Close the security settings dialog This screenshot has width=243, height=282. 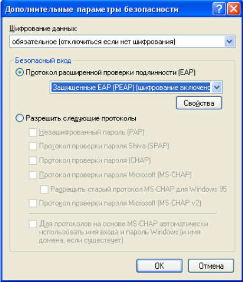pyautogui.click(x=233, y=8)
